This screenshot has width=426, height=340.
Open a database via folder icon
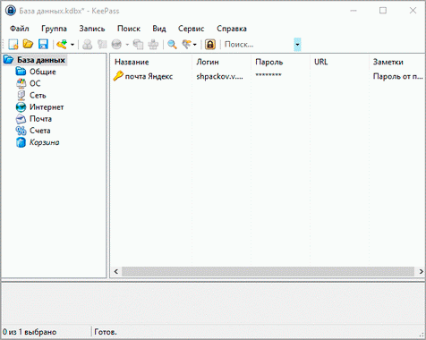[x=28, y=45]
